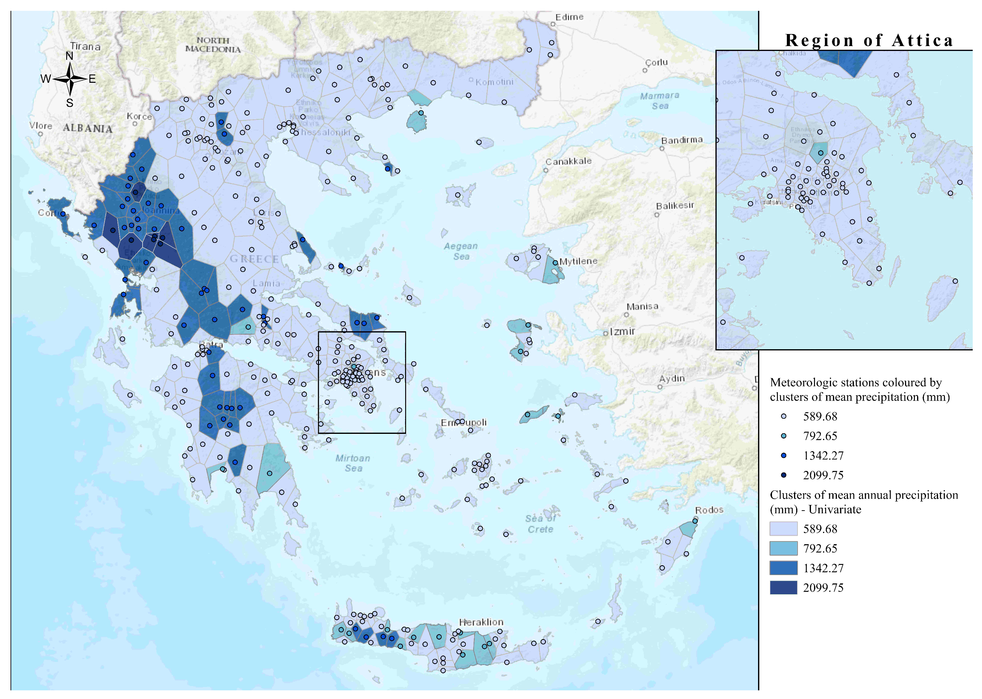Click the Edirne city marker dot
The width and height of the screenshot is (982, 699).
(x=553, y=24)
